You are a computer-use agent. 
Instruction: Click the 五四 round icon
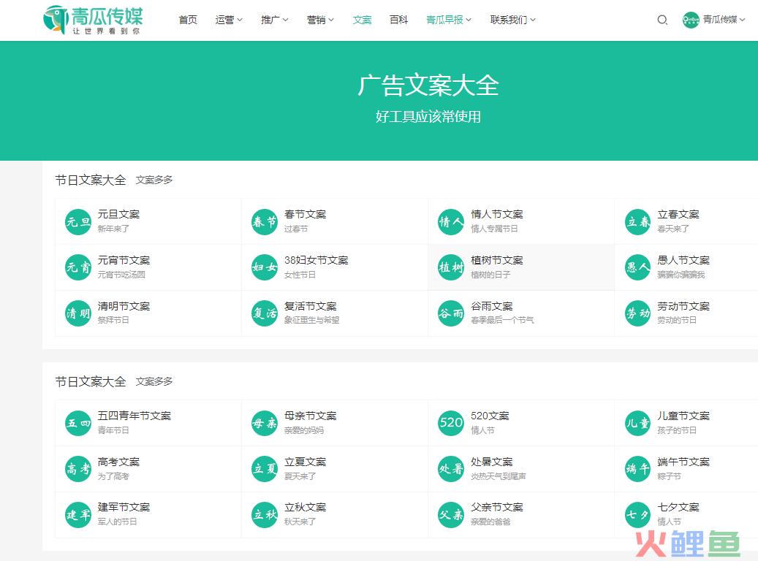tap(77, 423)
